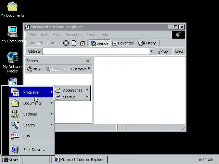
Task: Click the Programs folder icon
Action: click(15, 92)
